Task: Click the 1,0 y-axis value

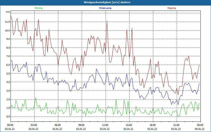Action: pyautogui.click(x=8, y=108)
